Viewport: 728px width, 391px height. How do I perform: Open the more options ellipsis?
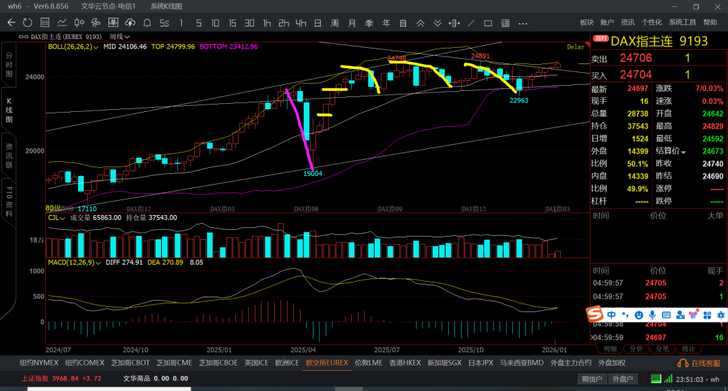coord(523,23)
